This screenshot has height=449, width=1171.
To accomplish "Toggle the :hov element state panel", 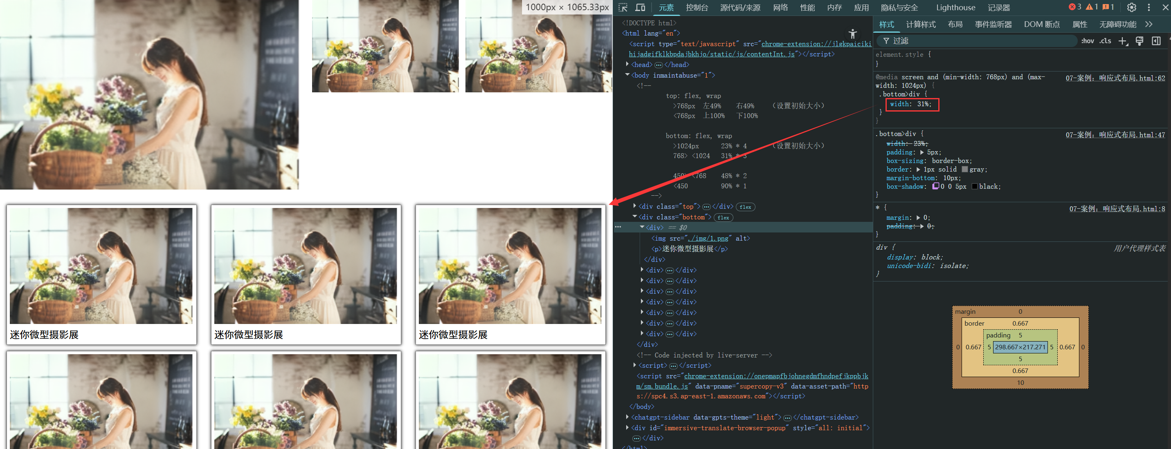I will (x=1087, y=41).
